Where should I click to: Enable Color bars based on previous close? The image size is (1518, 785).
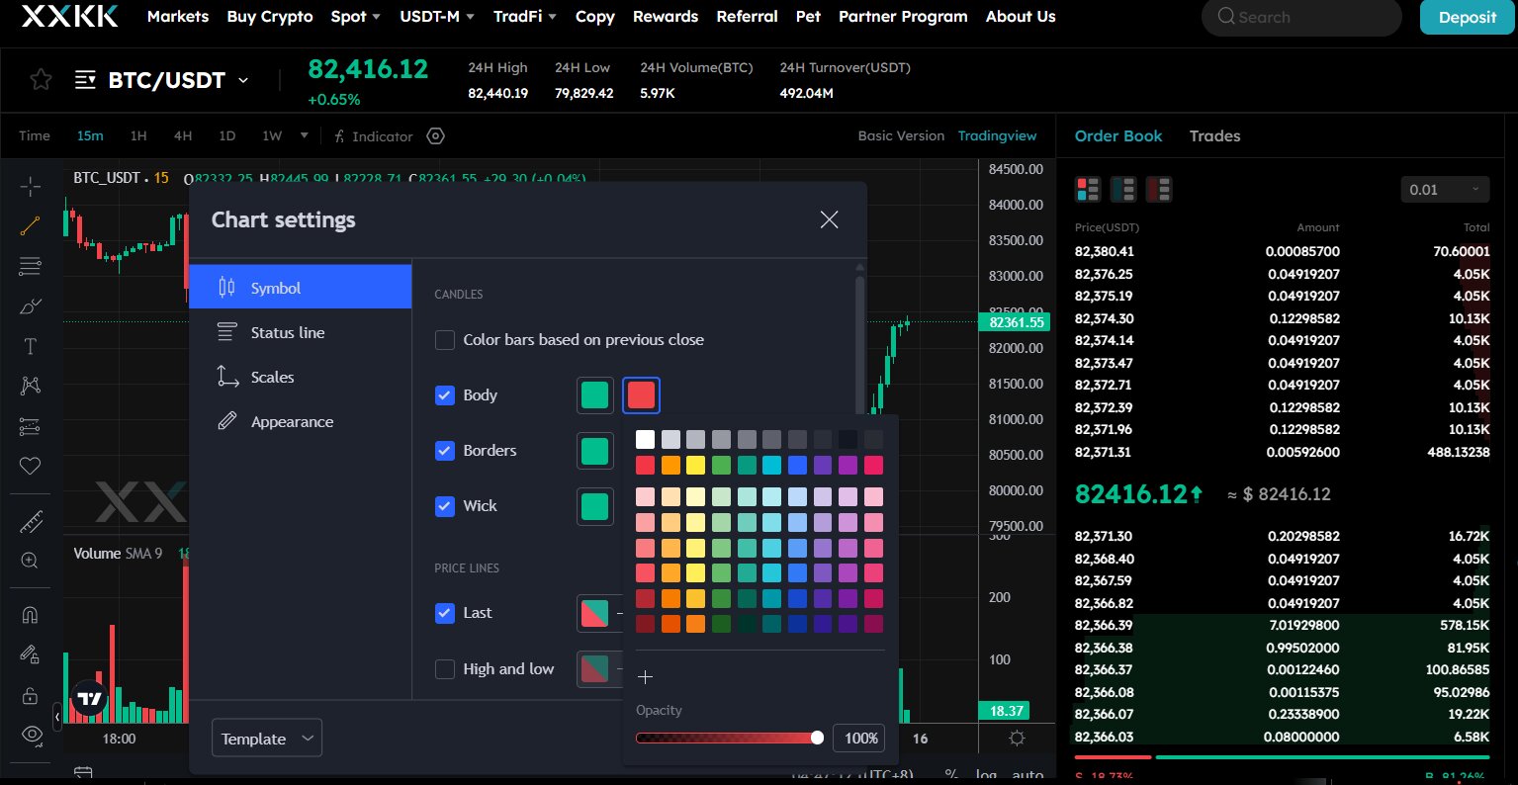[445, 340]
